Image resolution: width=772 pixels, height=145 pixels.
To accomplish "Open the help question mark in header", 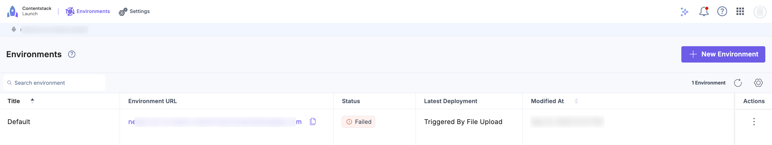I will [722, 11].
